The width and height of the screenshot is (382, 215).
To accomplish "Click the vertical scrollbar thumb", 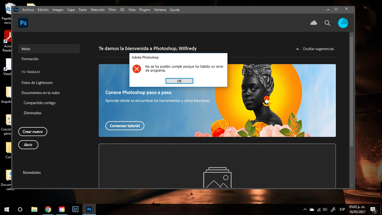I will (x=352, y=91).
